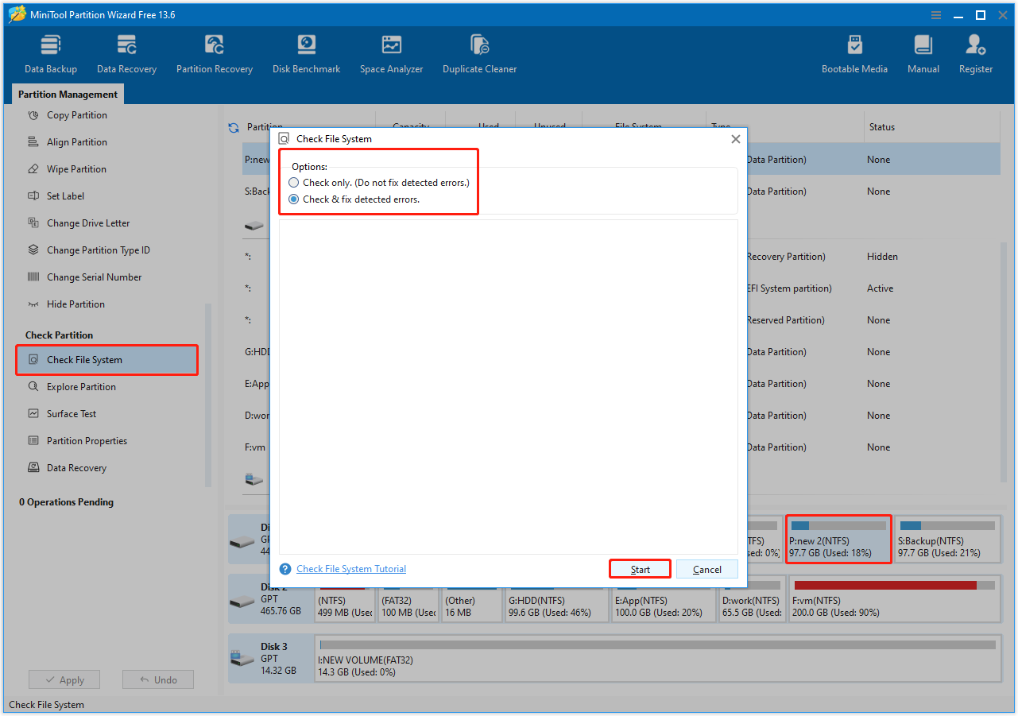Click the Undo button
Image resolution: width=1018 pixels, height=716 pixels.
158,680
